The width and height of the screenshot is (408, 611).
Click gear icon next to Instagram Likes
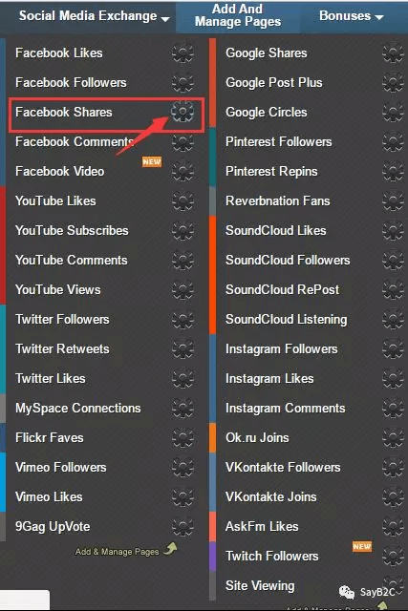tap(393, 378)
